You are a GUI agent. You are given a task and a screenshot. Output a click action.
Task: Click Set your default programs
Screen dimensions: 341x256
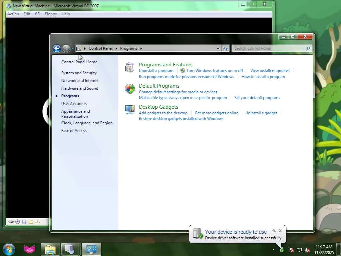[257, 98]
